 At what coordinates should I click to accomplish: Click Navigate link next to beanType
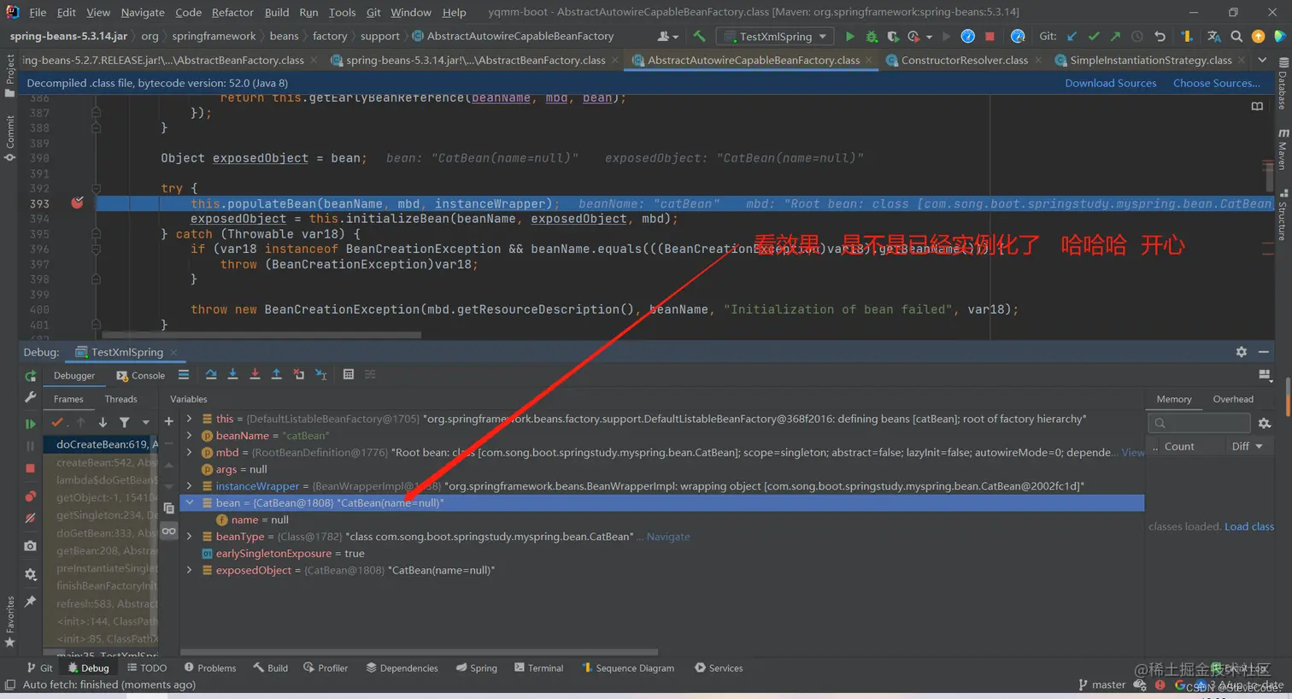(668, 537)
